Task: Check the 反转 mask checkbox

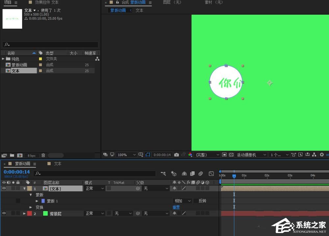Action: (x=196, y=201)
